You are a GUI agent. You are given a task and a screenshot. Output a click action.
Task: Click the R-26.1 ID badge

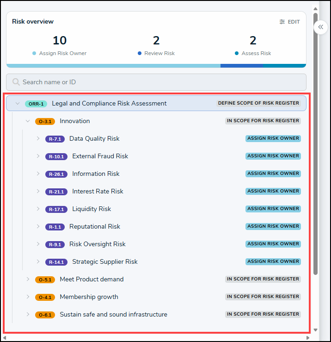point(56,174)
